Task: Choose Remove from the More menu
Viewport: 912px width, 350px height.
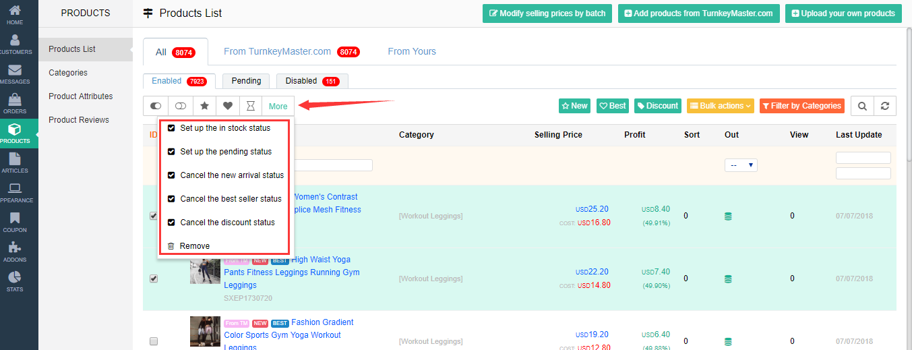Action: (194, 246)
